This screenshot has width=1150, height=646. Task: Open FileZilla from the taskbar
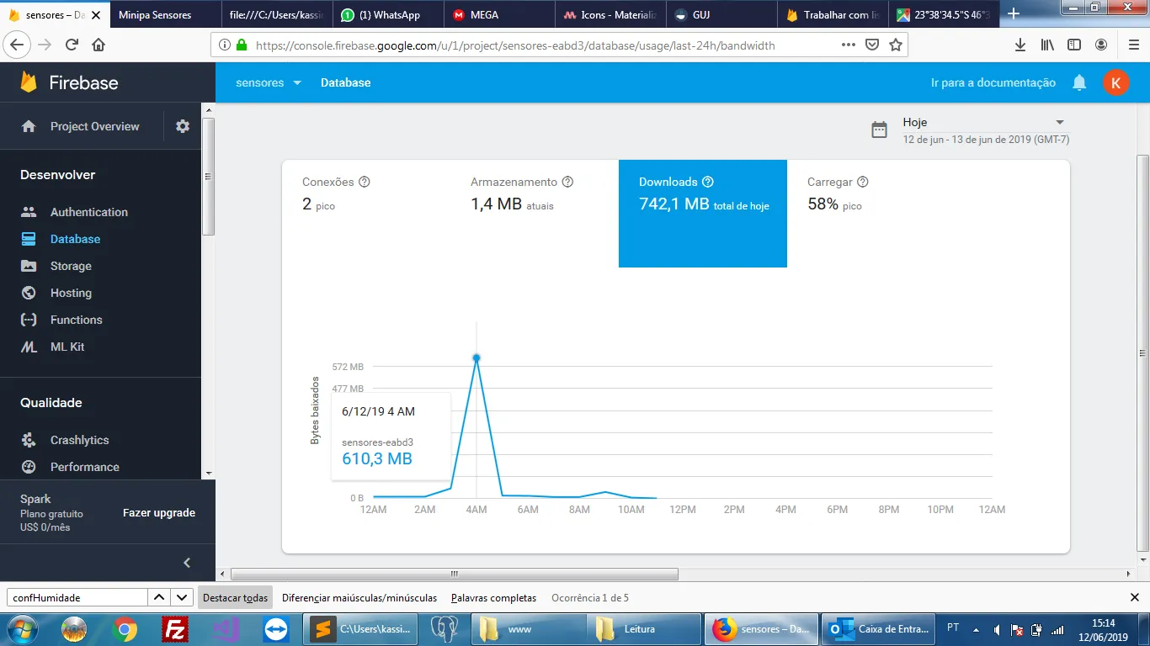point(175,628)
